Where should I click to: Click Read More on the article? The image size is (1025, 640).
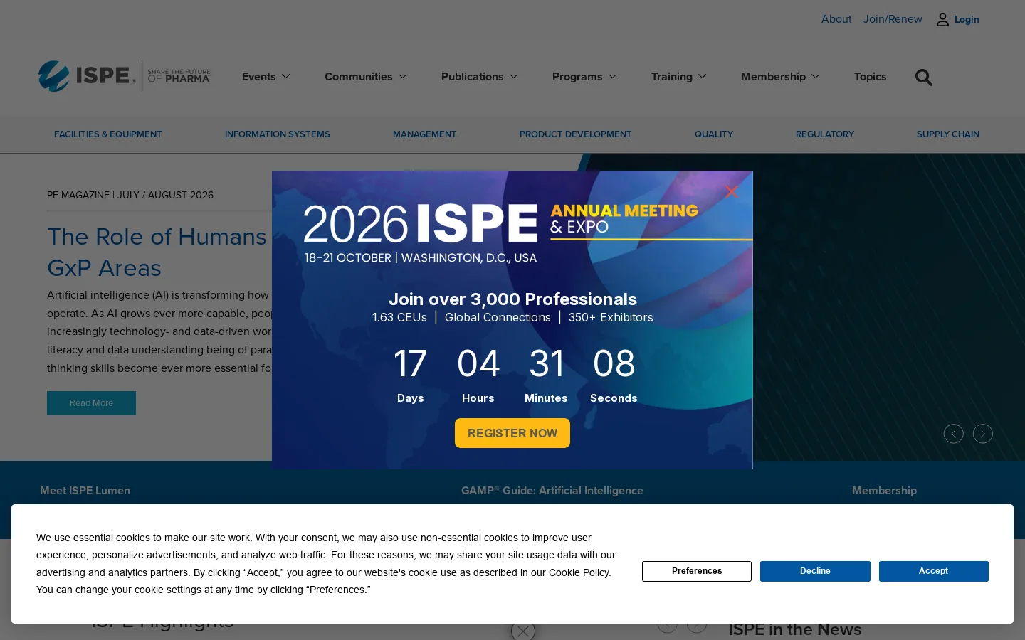(x=91, y=403)
